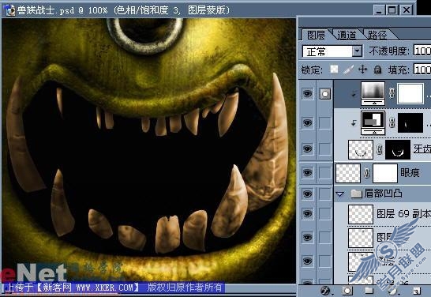The width and height of the screenshot is (431, 297).
Task: Select the 眉部凹凸 group name
Action: (x=383, y=194)
